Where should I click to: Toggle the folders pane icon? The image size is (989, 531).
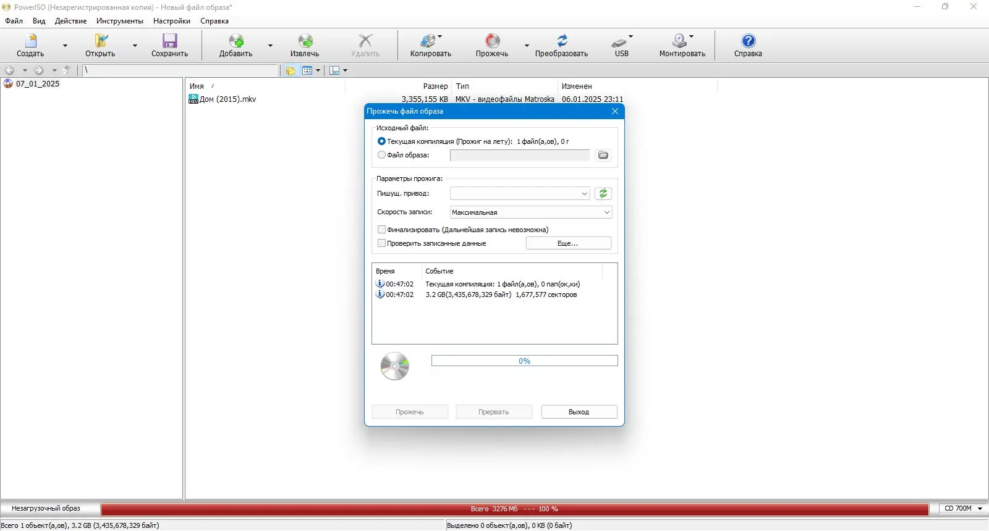(291, 70)
